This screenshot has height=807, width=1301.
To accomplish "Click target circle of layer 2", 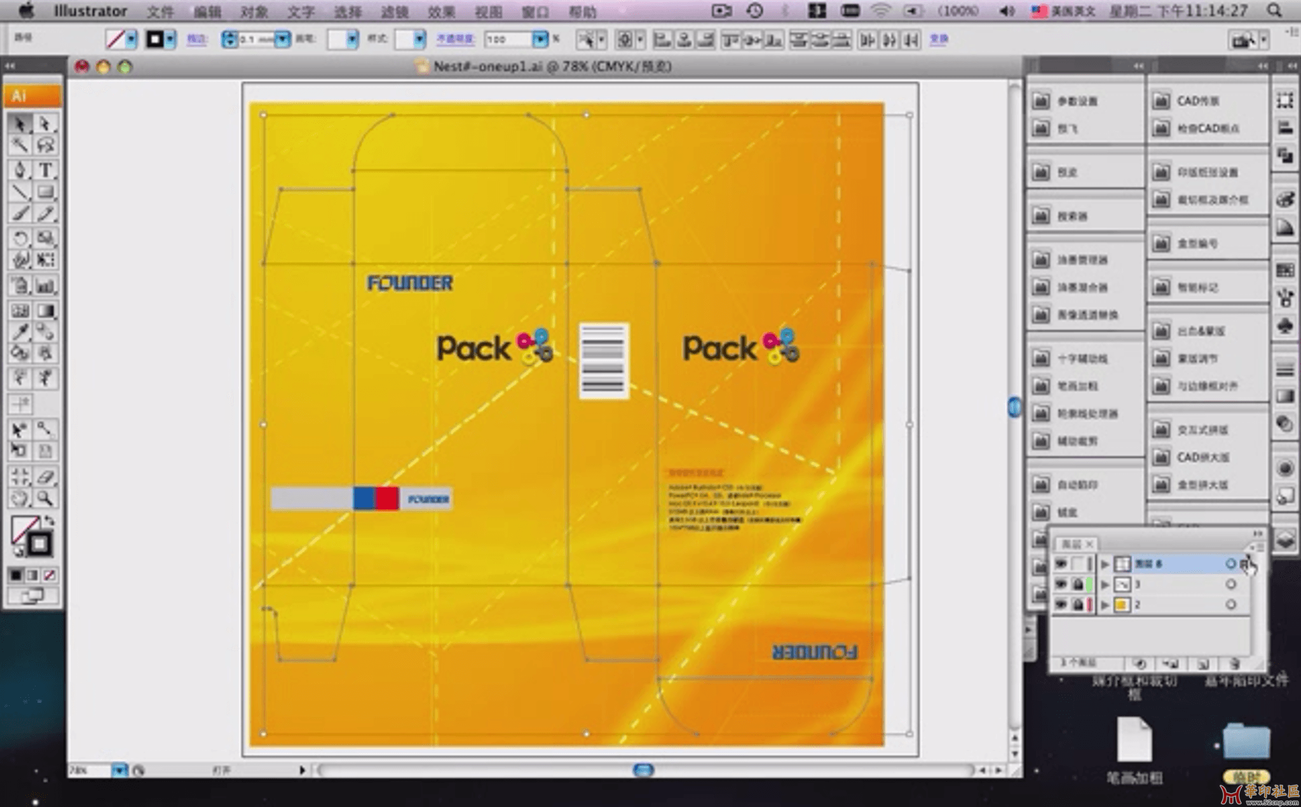I will (1230, 604).
